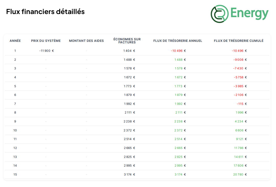Select the title Flux financiers détaillés
The width and height of the screenshot is (276, 187).
coord(45,11)
